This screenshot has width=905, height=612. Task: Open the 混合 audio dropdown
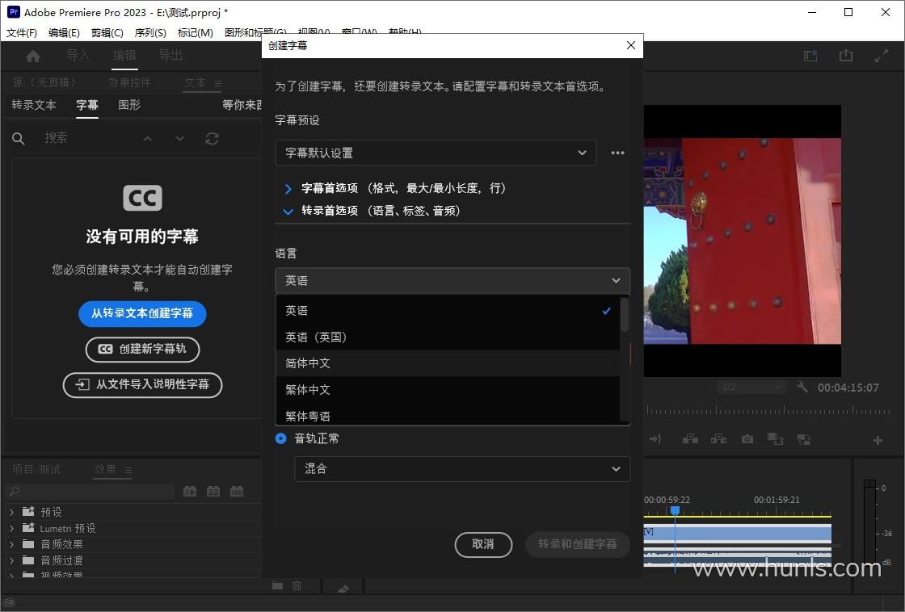point(462,469)
